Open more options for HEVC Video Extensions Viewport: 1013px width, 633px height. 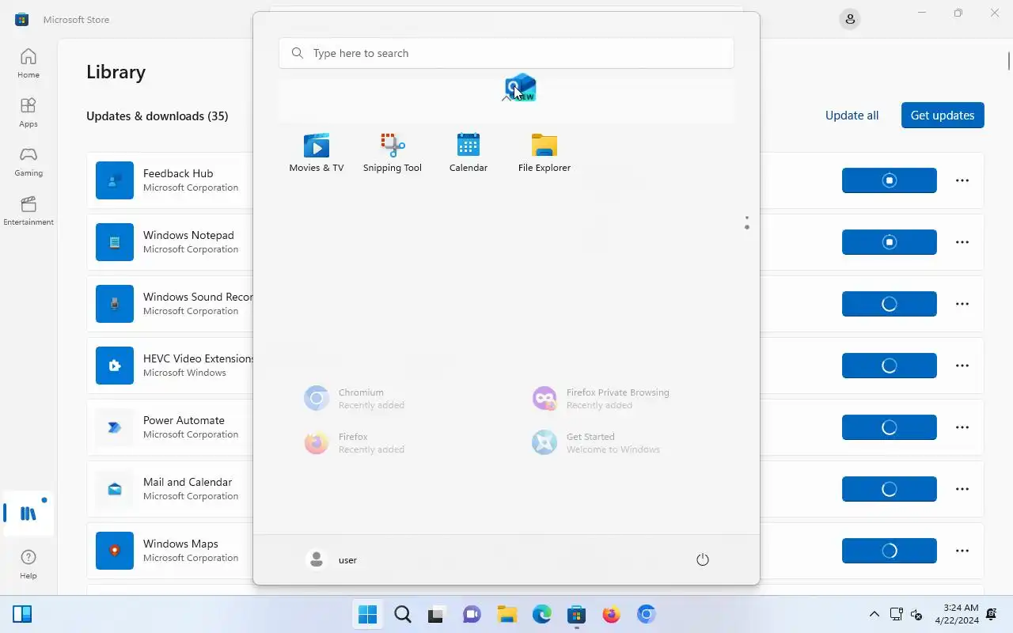point(962,366)
